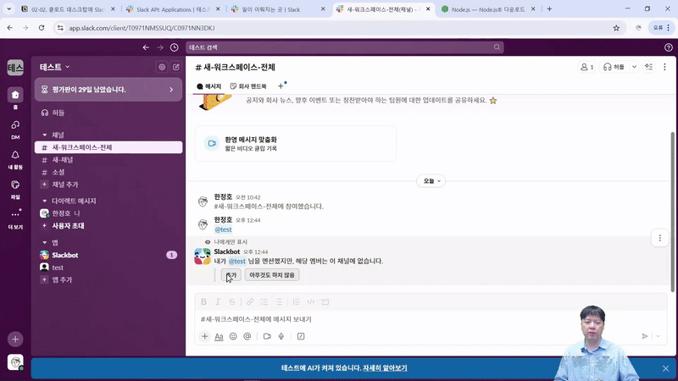678x381 pixels.
Task: Open the help question mark icon
Action: tap(669, 48)
